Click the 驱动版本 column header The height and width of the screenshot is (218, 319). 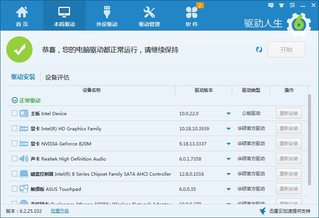click(204, 90)
